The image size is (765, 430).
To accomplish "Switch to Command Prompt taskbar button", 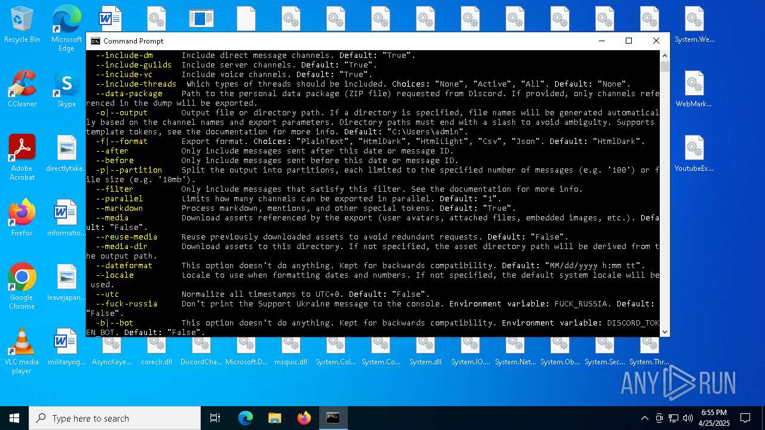I will (333, 418).
